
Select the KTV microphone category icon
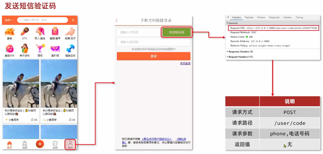pyautogui.click(x=25, y=32)
